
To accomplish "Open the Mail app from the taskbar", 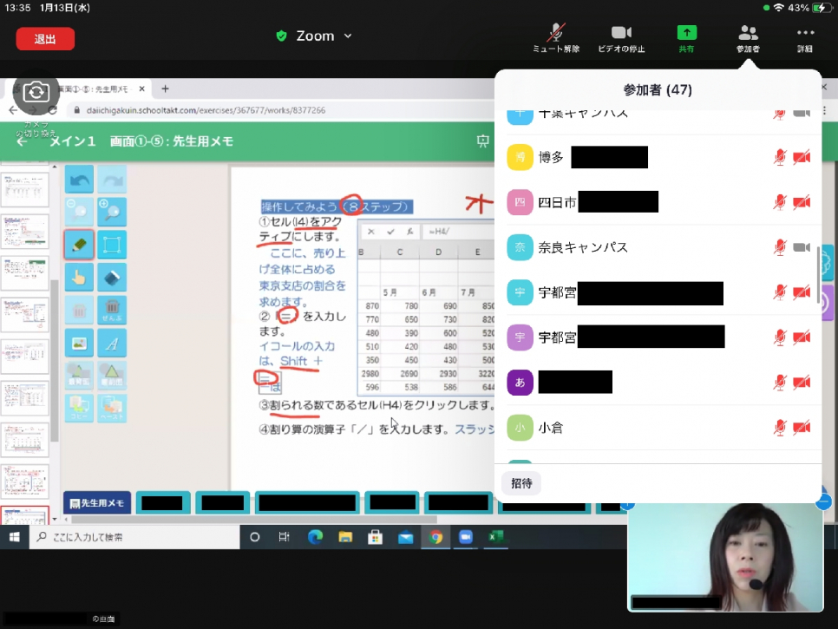I will tap(406, 537).
